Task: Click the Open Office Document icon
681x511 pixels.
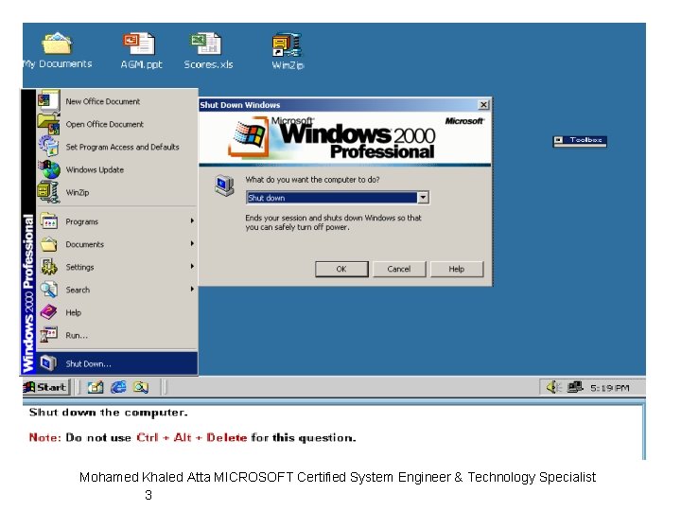Action: coord(48,124)
